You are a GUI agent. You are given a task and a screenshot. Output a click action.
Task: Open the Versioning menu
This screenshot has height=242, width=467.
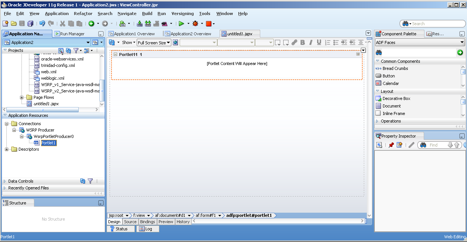point(183,14)
